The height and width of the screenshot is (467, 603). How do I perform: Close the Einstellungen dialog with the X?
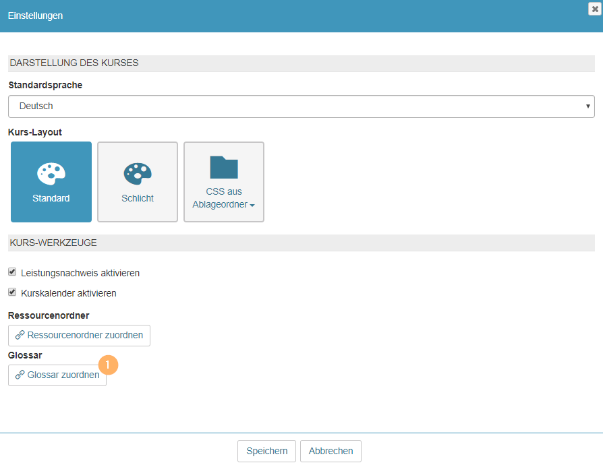click(x=594, y=9)
